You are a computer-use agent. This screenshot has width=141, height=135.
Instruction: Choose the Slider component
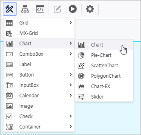tap(104, 97)
